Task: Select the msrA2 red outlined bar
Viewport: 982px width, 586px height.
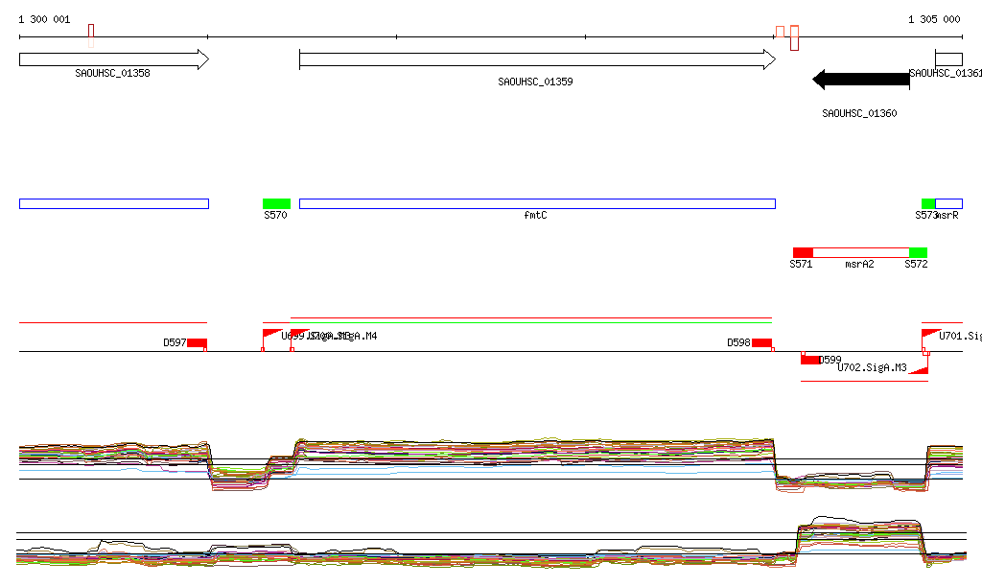Action: click(861, 252)
